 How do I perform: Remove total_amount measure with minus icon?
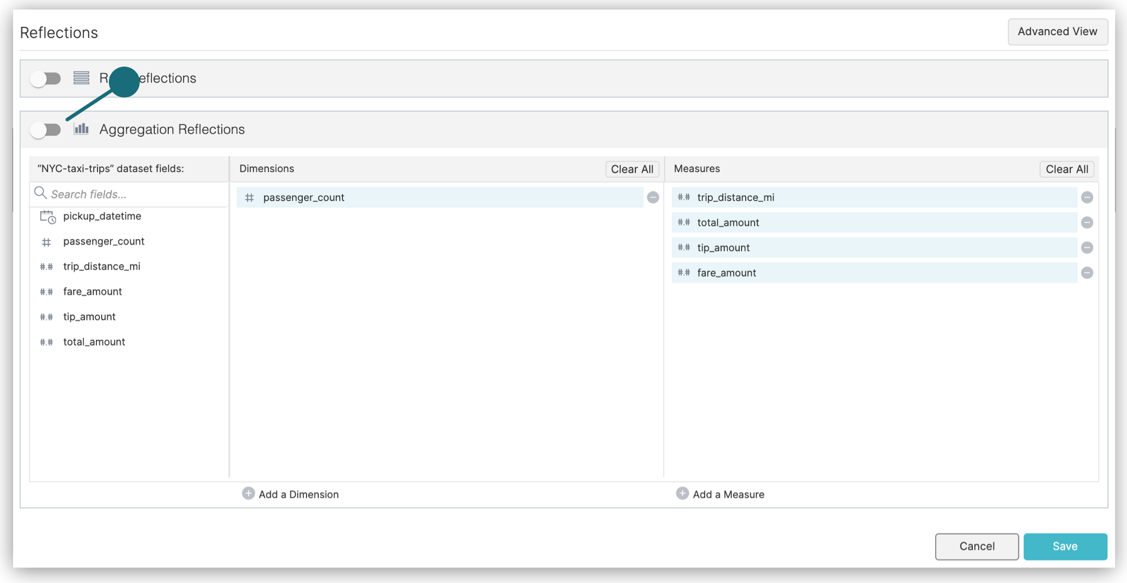pyautogui.click(x=1087, y=222)
